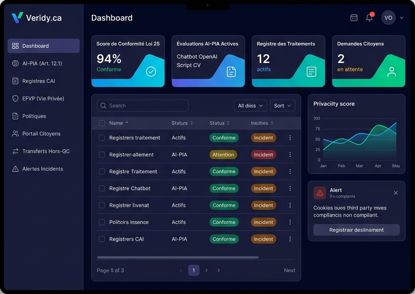The width and height of the screenshot is (415, 294).
Task: Click the AI-PIA chip icon in sidebar
Action: coord(15,63)
